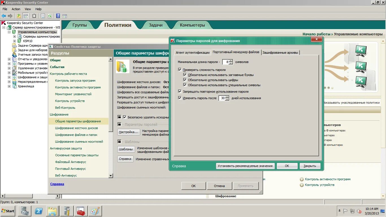Open the View menu
Viewport: 386px width, 217px height.
coord(28,9)
